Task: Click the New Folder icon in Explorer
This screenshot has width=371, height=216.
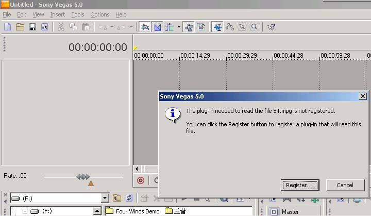Action: tap(144, 198)
